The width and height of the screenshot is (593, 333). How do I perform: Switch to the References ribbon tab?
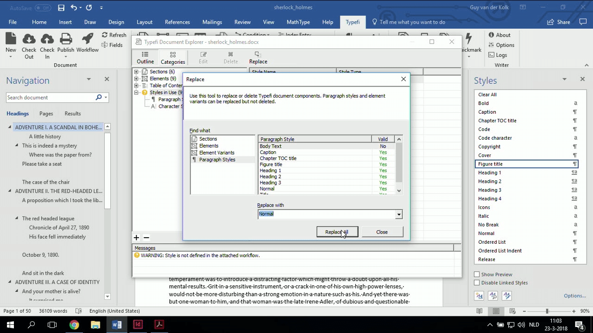[177, 22]
